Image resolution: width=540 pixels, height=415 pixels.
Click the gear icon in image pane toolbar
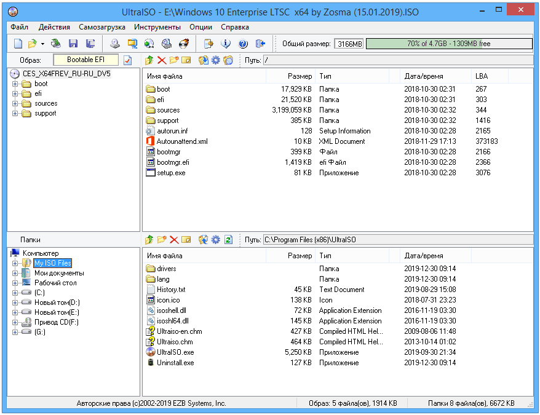tap(216, 60)
